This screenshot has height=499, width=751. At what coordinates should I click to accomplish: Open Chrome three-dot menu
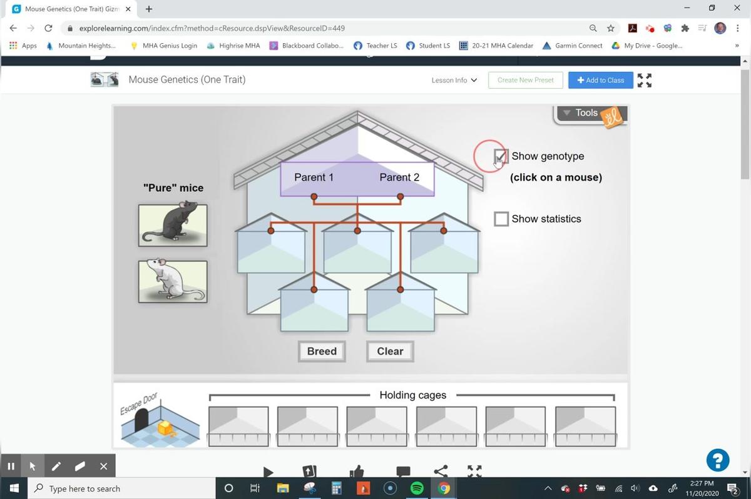pos(738,28)
